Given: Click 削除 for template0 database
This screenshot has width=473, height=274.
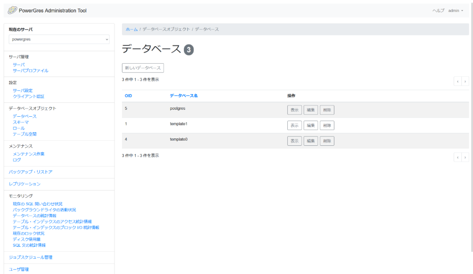Looking at the screenshot, I should 327,141.
